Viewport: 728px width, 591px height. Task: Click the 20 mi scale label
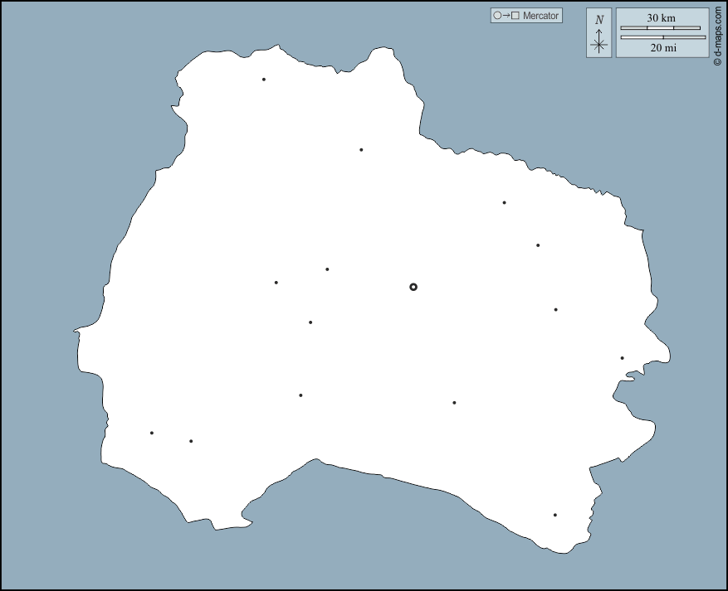[662, 48]
